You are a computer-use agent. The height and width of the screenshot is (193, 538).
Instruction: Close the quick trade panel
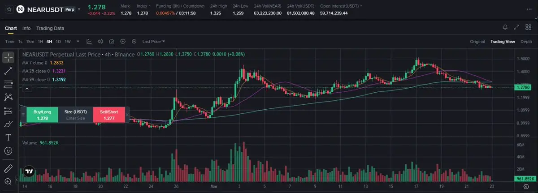coord(127,115)
